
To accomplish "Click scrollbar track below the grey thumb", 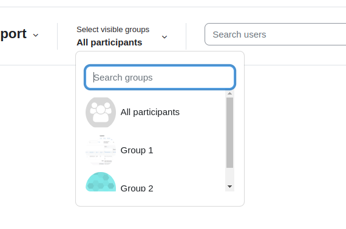I will [x=229, y=176].
